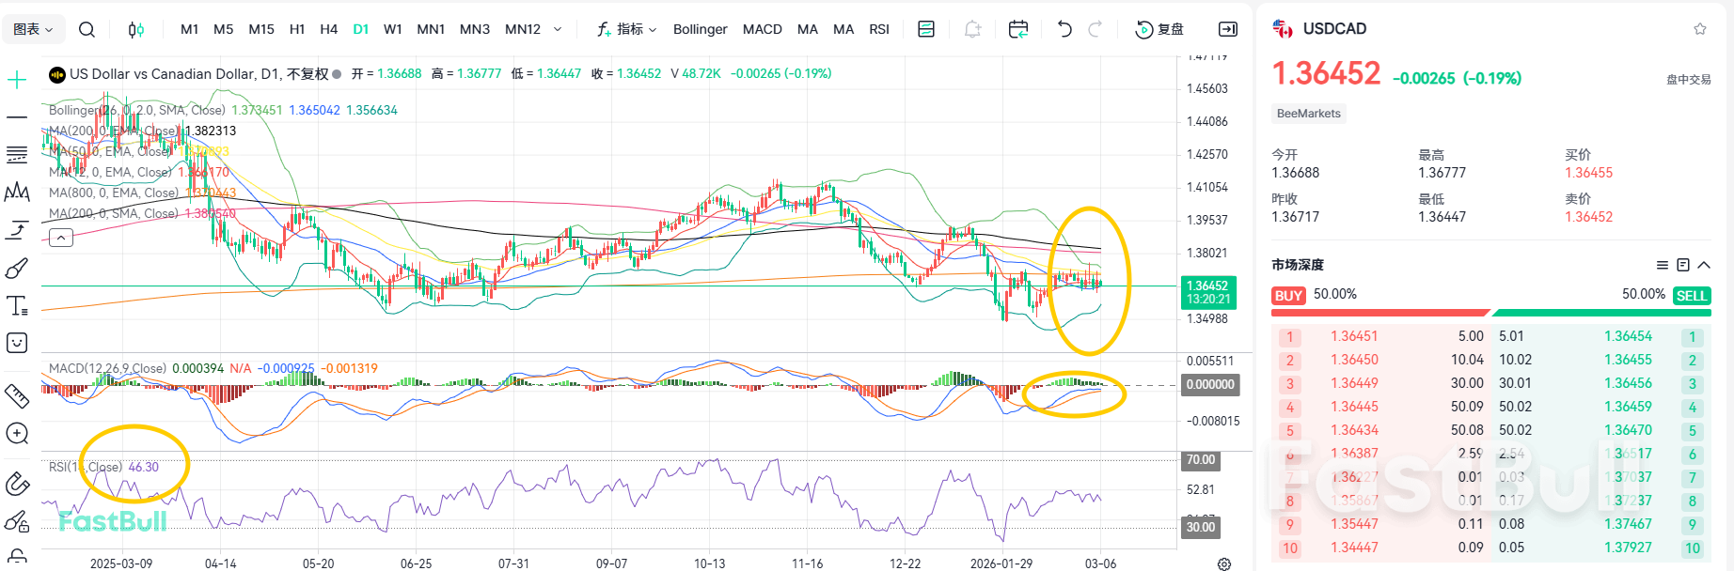The image size is (1734, 571).
Task: Switch to the W1 timeframe
Action: click(x=393, y=29)
